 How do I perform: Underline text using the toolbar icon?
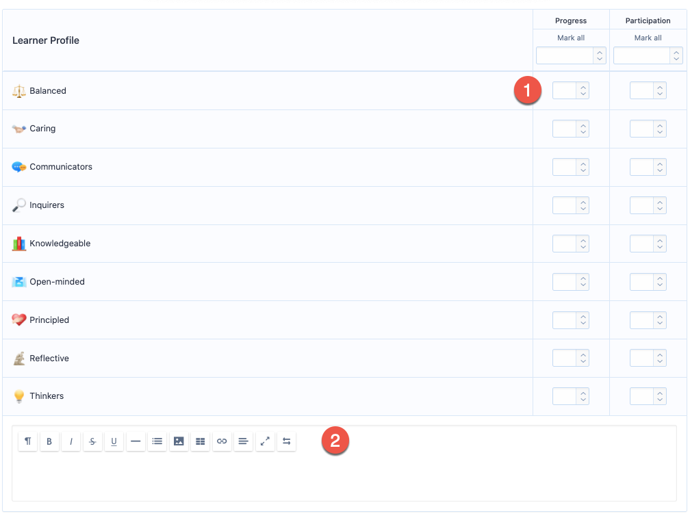114,442
